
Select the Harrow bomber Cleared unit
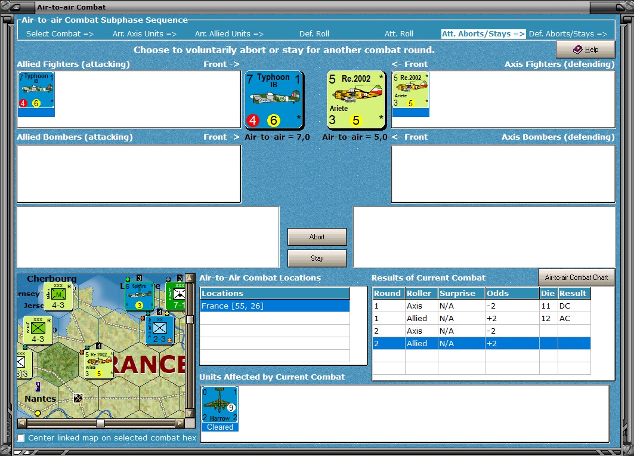tap(220, 409)
